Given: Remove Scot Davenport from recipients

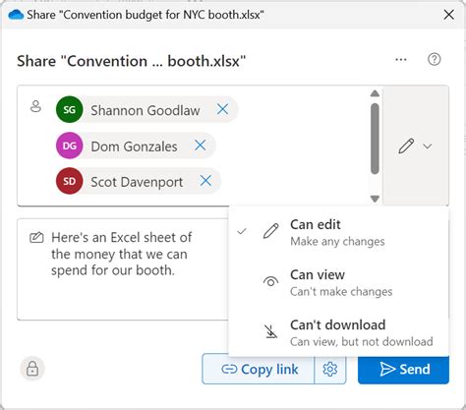Looking at the screenshot, I should [205, 180].
